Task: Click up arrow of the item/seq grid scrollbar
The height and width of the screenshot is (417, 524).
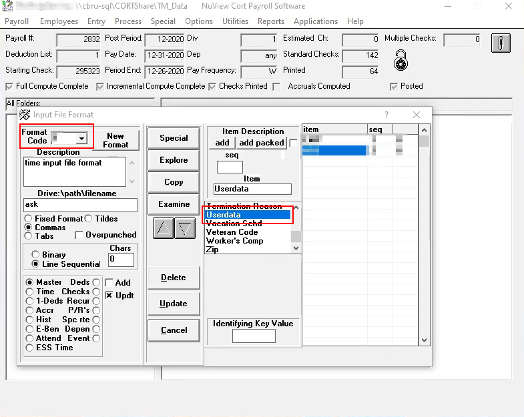Action: click(x=424, y=130)
